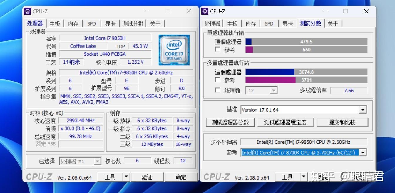The height and width of the screenshot is (193, 395).
Task: Click the 指令集 instruction list text
Action: click(x=126, y=99)
